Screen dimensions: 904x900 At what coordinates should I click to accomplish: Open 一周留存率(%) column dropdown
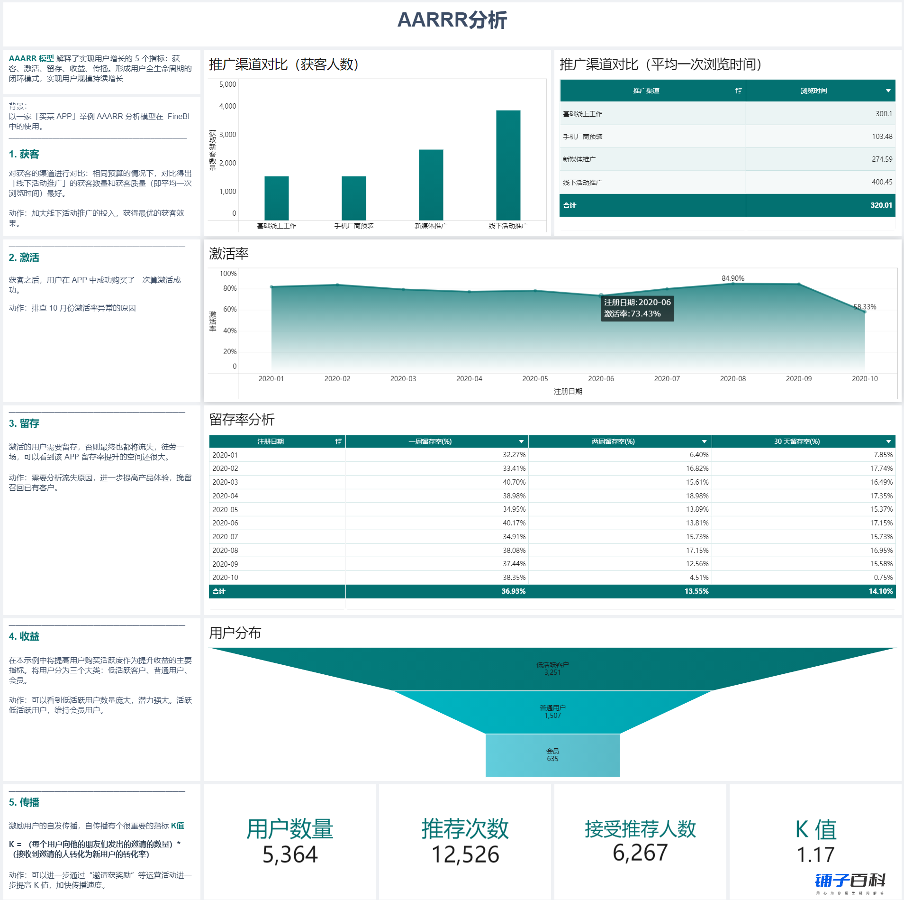(x=521, y=441)
